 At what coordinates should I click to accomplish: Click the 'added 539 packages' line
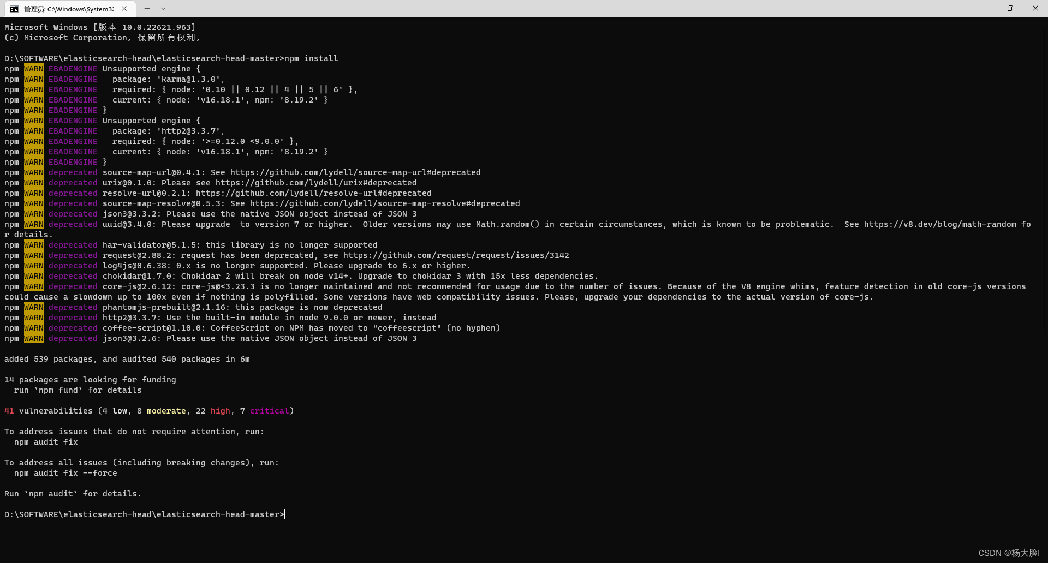(127, 359)
